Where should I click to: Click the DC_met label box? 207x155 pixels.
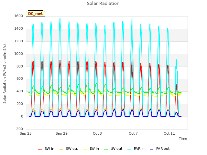click(x=36, y=14)
